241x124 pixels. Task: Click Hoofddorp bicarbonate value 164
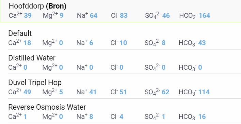tap(205, 16)
